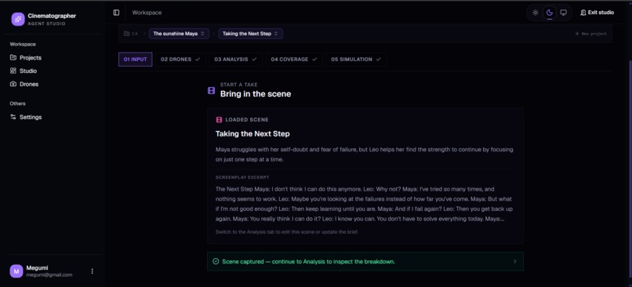
Task: Open Taking the Next Step scene dropdown
Action: (250, 34)
